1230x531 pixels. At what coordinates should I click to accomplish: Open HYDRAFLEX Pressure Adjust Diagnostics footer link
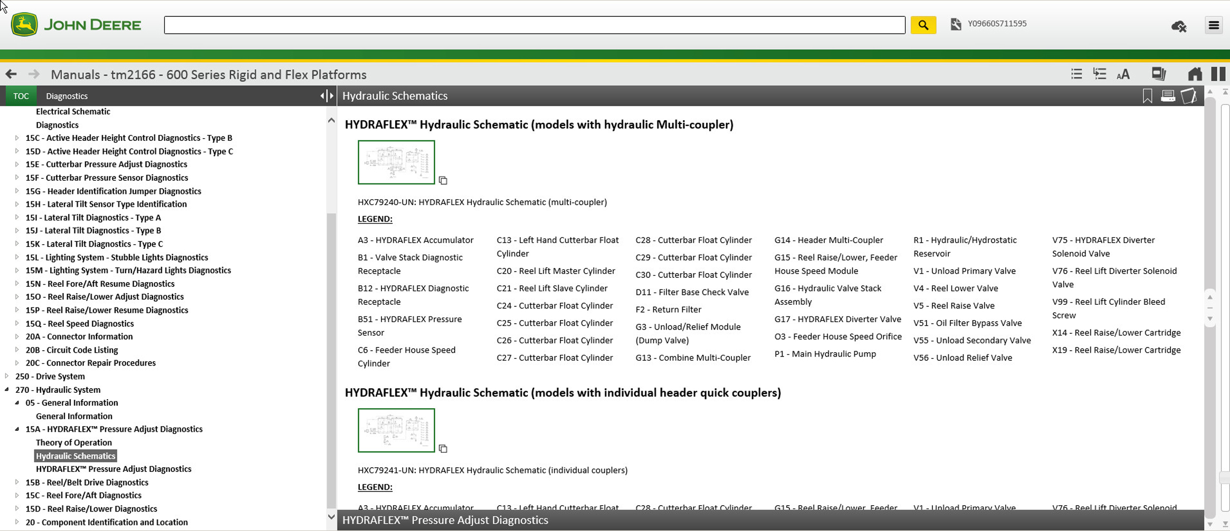point(445,520)
